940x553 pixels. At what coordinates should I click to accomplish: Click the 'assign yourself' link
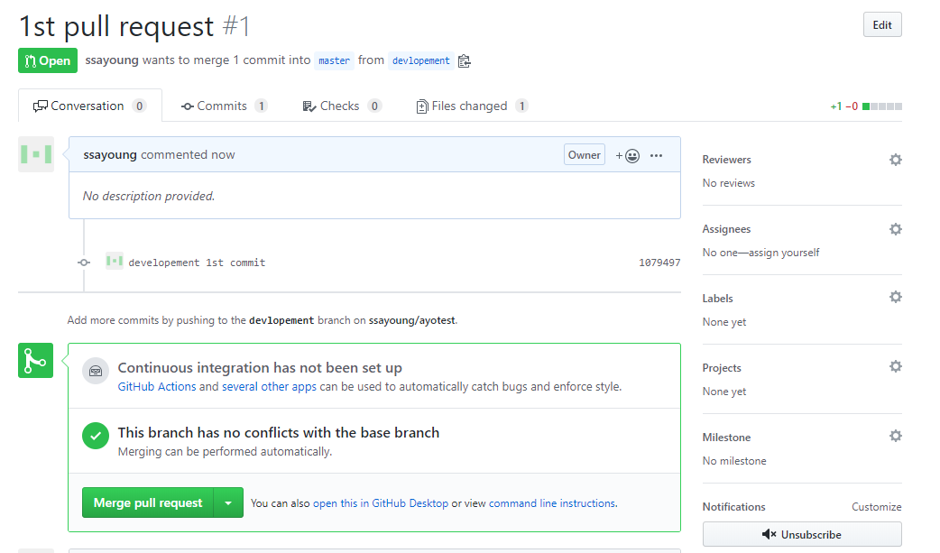(x=784, y=253)
